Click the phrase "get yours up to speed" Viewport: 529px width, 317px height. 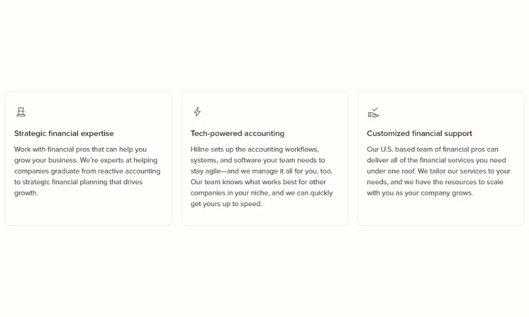[x=226, y=204]
